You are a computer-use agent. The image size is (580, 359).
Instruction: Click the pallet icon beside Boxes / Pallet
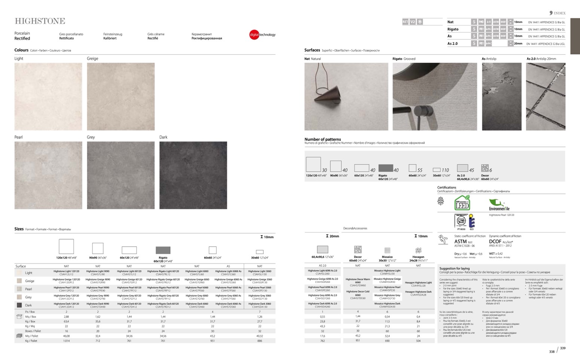point(19,336)
